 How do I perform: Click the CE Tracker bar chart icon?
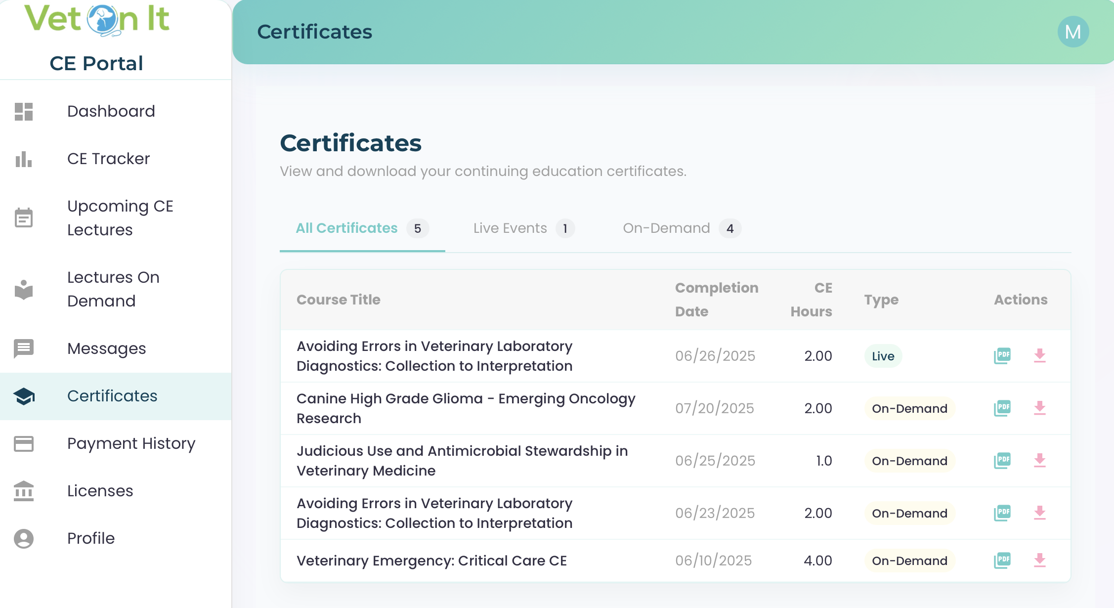24,159
